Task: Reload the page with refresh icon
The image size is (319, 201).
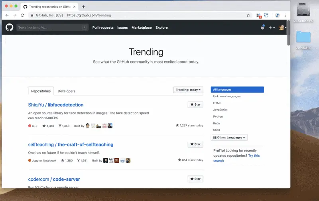Action: point(23,15)
